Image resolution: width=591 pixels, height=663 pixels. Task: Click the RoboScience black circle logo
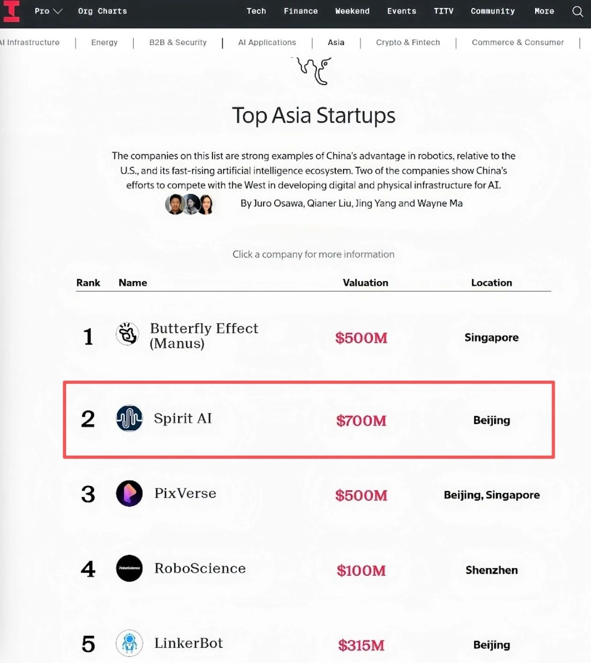[129, 568]
